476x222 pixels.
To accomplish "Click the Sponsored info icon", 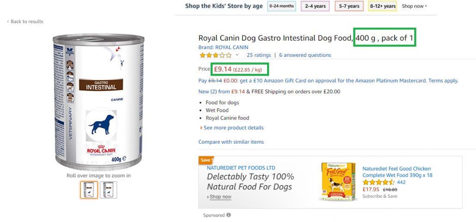I will click(229, 215).
